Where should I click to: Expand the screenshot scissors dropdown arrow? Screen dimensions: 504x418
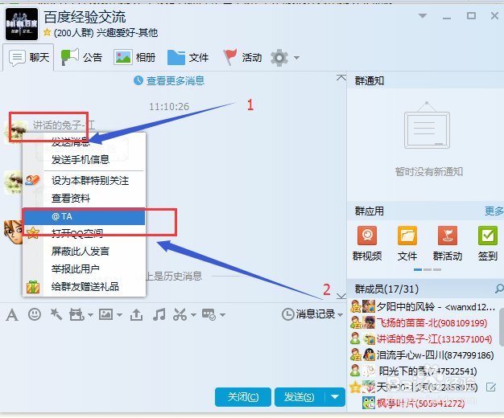[193, 315]
